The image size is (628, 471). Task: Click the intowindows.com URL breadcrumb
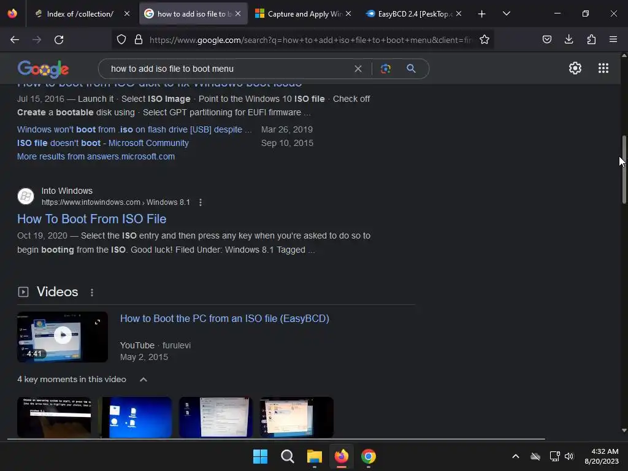[x=116, y=202]
